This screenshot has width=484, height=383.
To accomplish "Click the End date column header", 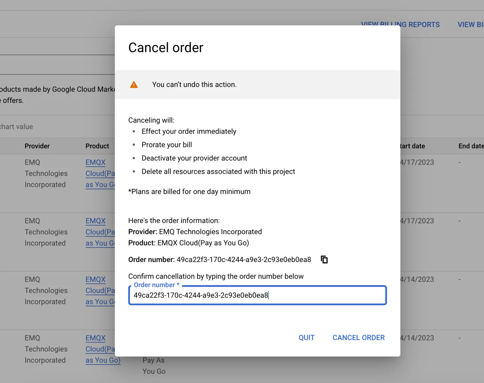I will click(471, 146).
